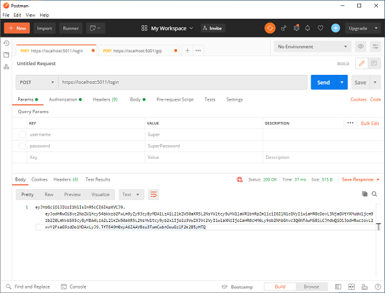
Task: Click the blue Send button
Action: coord(324,83)
